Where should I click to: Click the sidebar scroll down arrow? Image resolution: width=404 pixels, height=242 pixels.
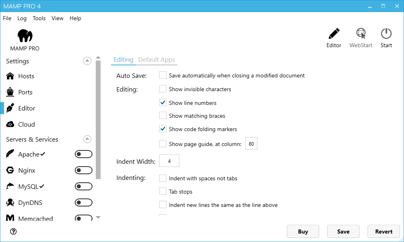[98, 217]
